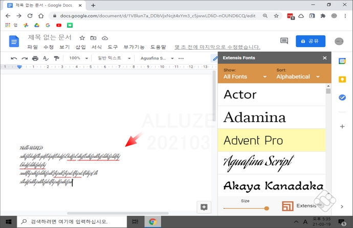
Task: Click the font Size slider handle
Action: [267, 209]
